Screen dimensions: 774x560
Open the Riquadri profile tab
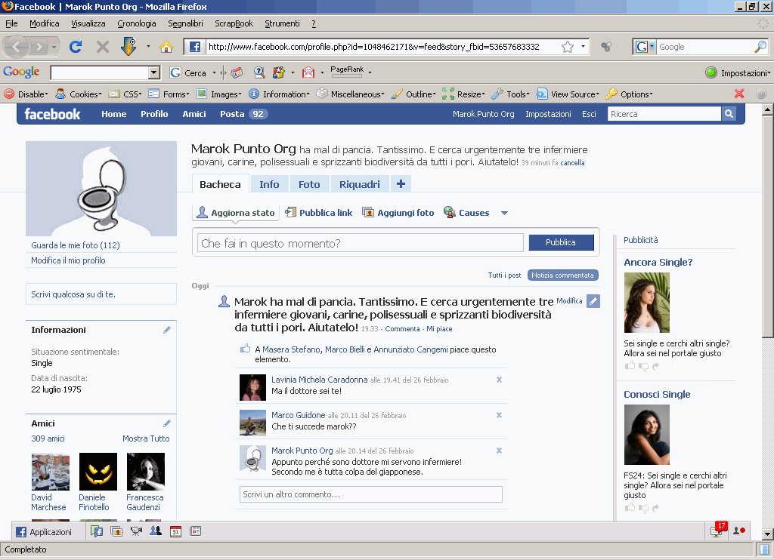[x=360, y=184]
